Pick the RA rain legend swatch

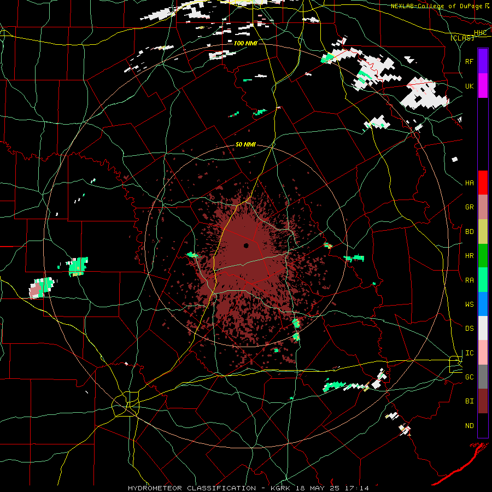point(483,280)
